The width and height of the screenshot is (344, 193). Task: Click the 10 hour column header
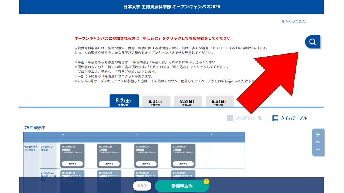pyautogui.click(x=63, y=134)
